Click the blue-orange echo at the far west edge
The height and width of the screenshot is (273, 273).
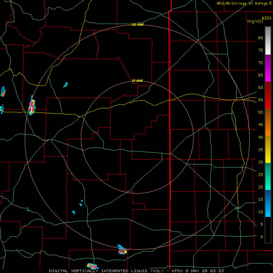click(x=3, y=91)
